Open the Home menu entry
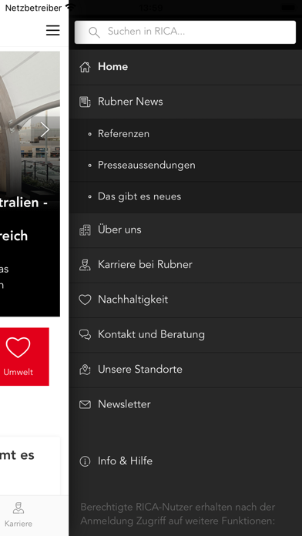Screen dimensions: 302x536 click(186, 67)
